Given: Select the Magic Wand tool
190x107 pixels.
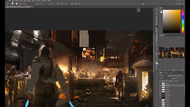Looking at the screenshot, I should [x=156, y=17].
